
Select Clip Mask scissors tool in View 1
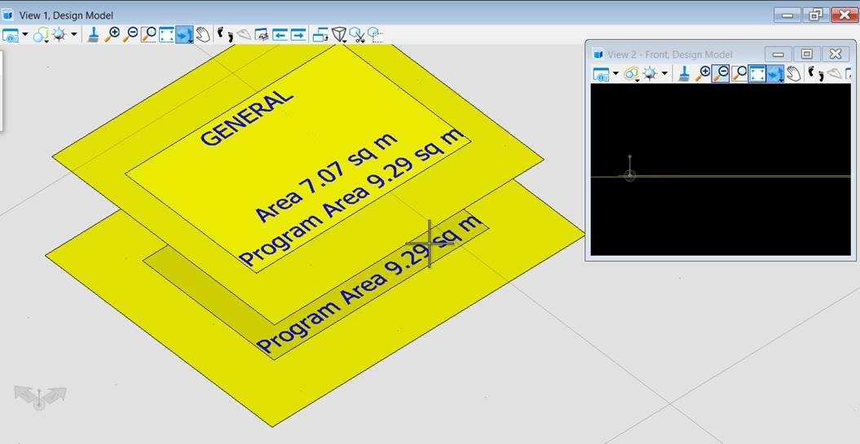coord(357,36)
